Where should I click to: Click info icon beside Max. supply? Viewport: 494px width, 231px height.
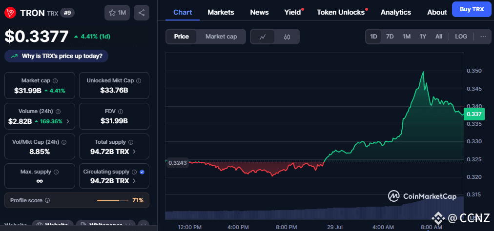56,172
